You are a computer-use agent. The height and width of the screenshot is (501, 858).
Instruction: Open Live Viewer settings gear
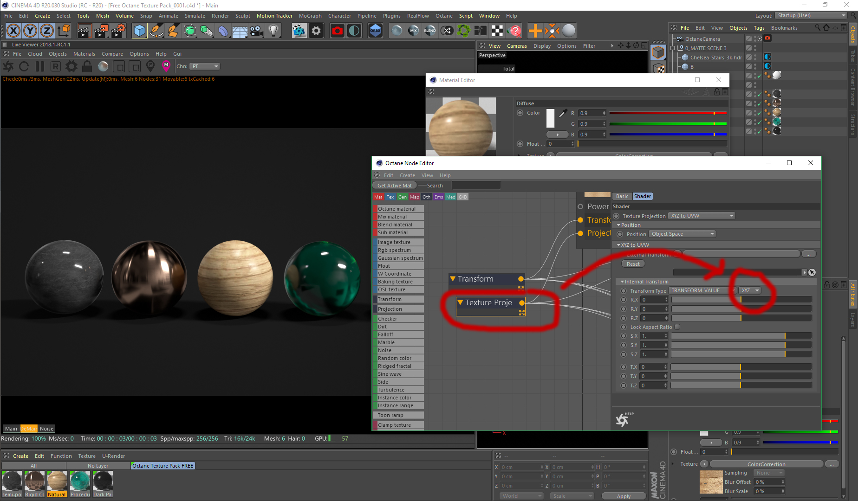(x=71, y=66)
